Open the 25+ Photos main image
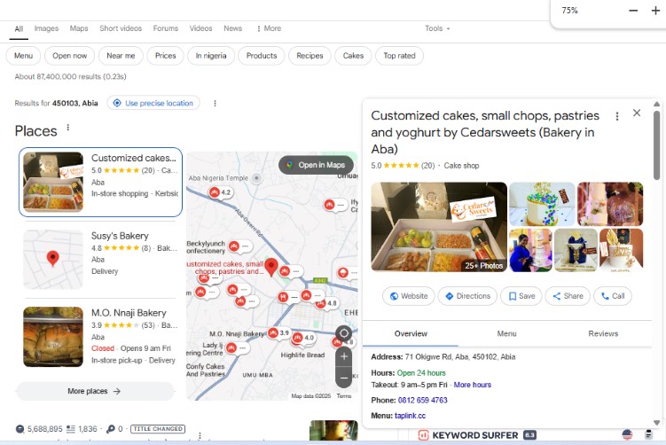This screenshot has height=445, width=666. 439,227
